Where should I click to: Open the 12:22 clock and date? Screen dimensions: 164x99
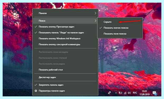pos(144,93)
